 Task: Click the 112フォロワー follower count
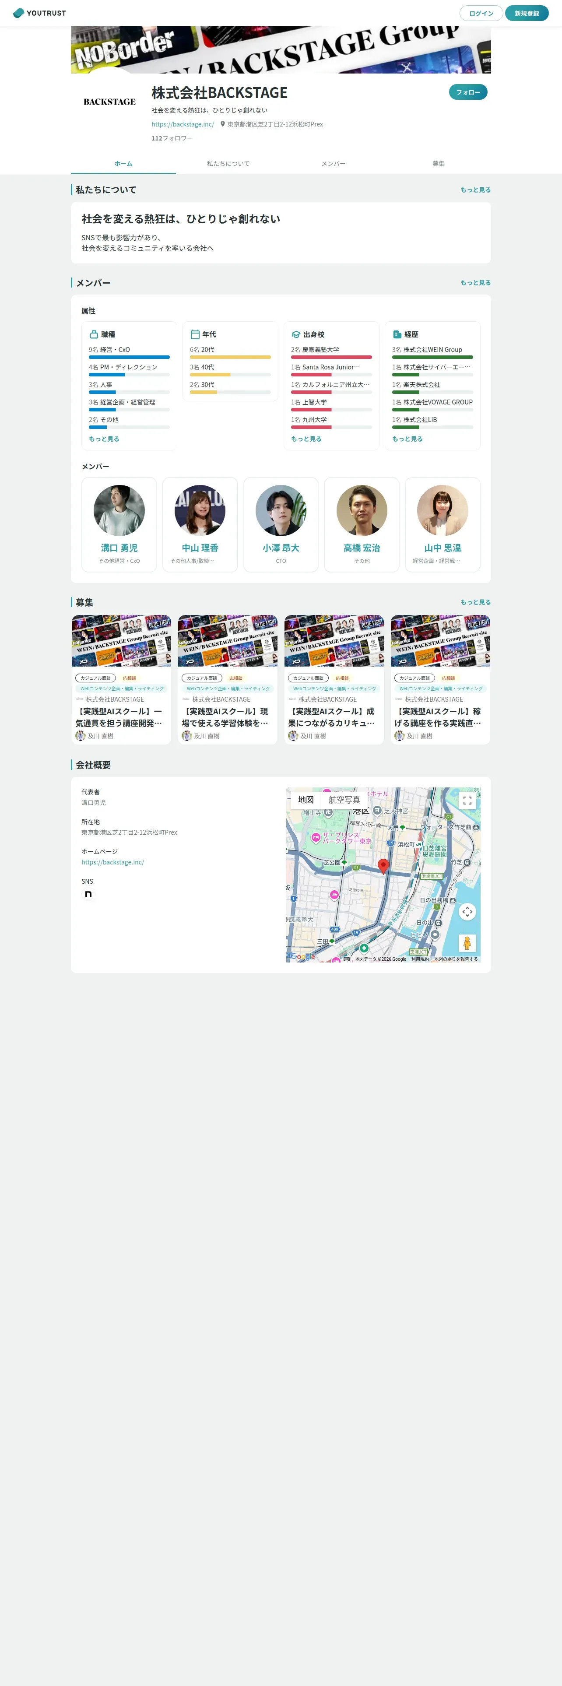tap(172, 139)
